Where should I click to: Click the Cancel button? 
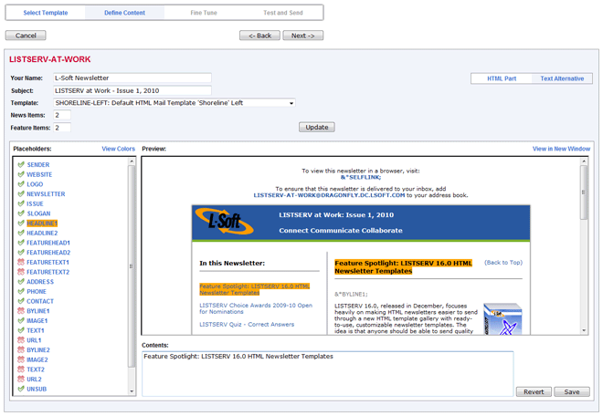pos(26,36)
